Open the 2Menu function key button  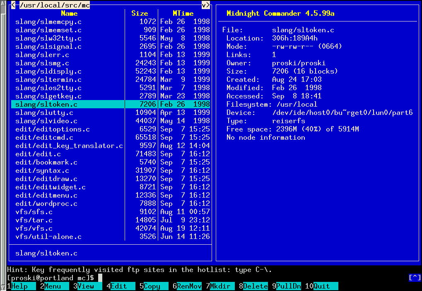click(54, 286)
